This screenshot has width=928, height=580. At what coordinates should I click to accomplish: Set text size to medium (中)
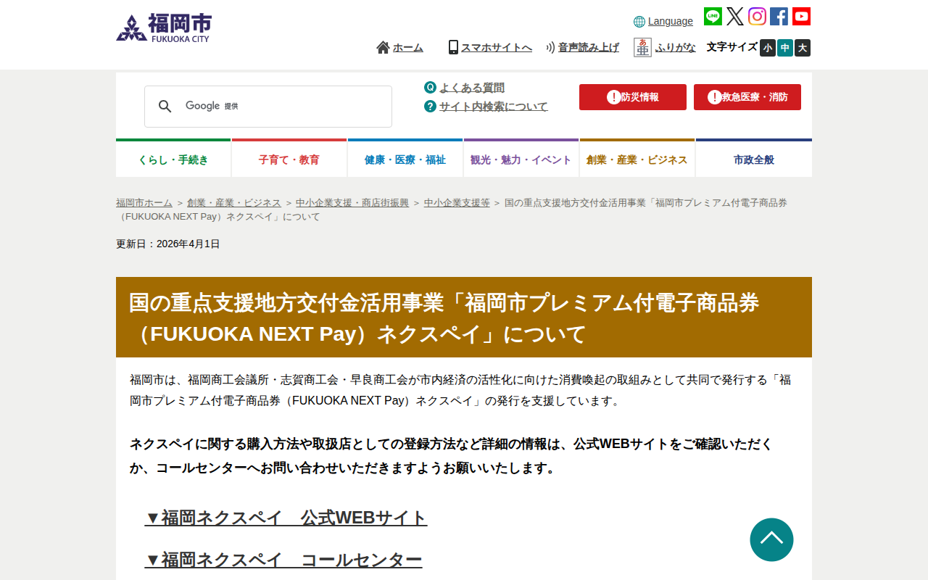pyautogui.click(x=785, y=48)
